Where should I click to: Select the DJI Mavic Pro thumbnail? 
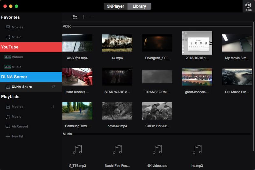point(237,77)
